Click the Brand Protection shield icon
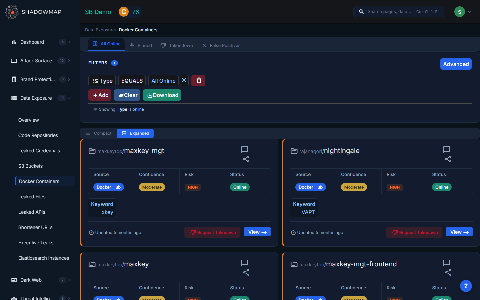This screenshot has width=480, height=300. (14, 79)
